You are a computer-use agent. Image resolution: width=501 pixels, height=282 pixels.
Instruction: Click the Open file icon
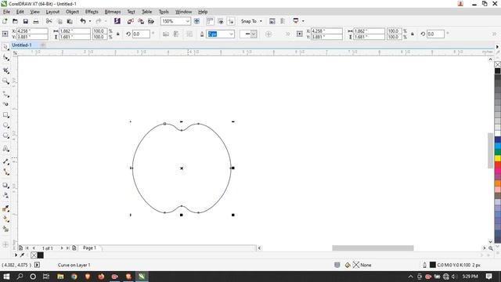(15, 21)
